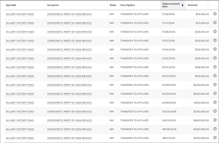Open Democratic Party of New Mexico link, 11/08/2016 row

(69, 32)
